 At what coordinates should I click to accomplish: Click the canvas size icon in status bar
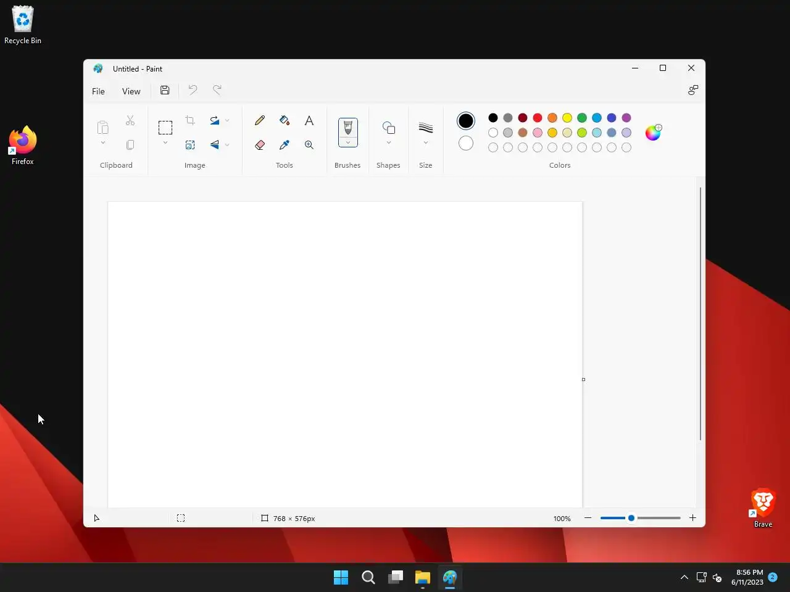click(x=264, y=518)
